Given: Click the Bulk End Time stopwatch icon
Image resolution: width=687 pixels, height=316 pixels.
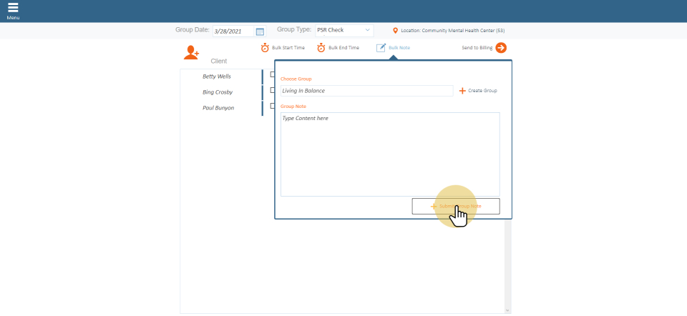Looking at the screenshot, I should click(321, 48).
